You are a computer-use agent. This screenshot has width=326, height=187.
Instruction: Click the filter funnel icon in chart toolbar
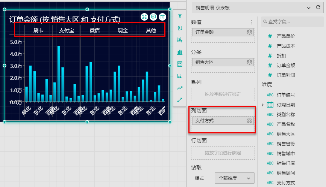(x=180, y=16)
